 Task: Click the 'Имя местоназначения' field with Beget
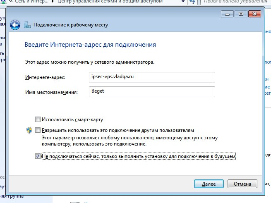point(152,92)
